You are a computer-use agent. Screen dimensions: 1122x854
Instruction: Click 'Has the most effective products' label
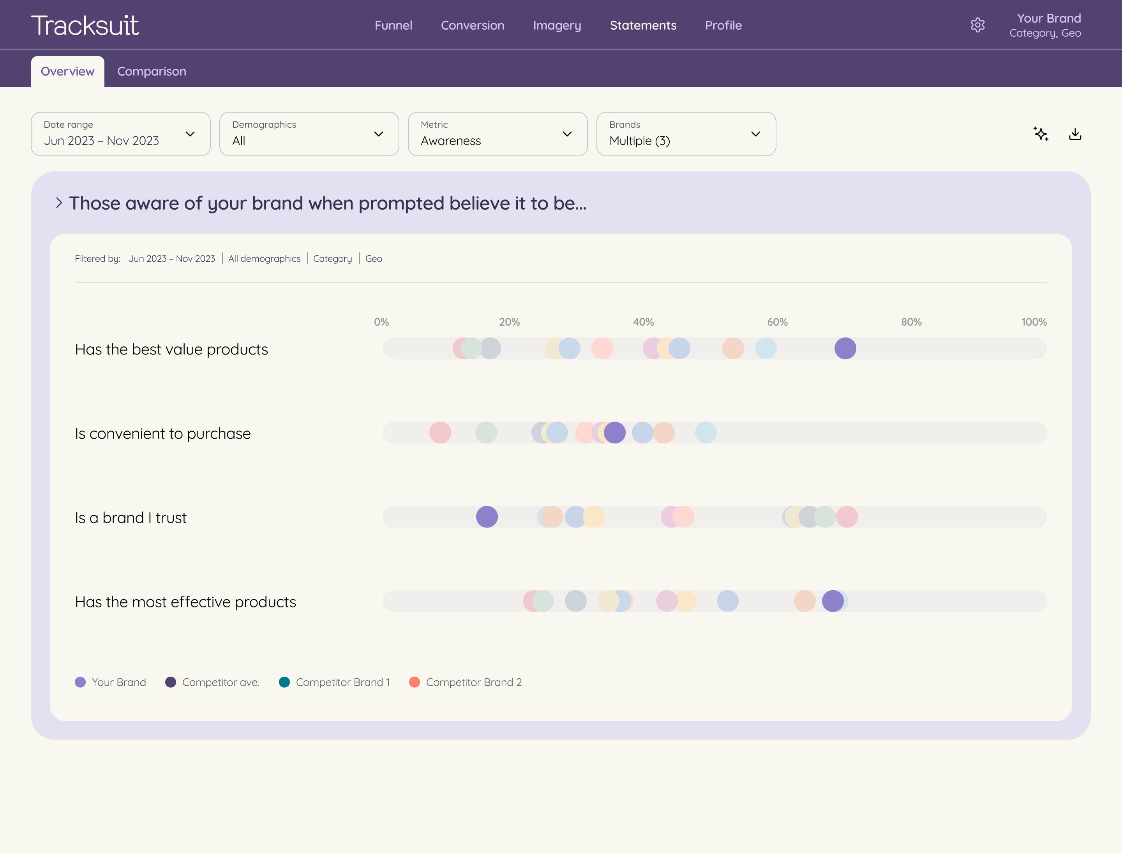tap(185, 602)
